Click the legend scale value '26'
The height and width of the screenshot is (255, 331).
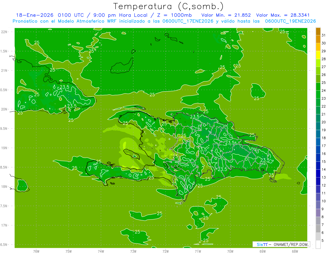click(x=324, y=75)
